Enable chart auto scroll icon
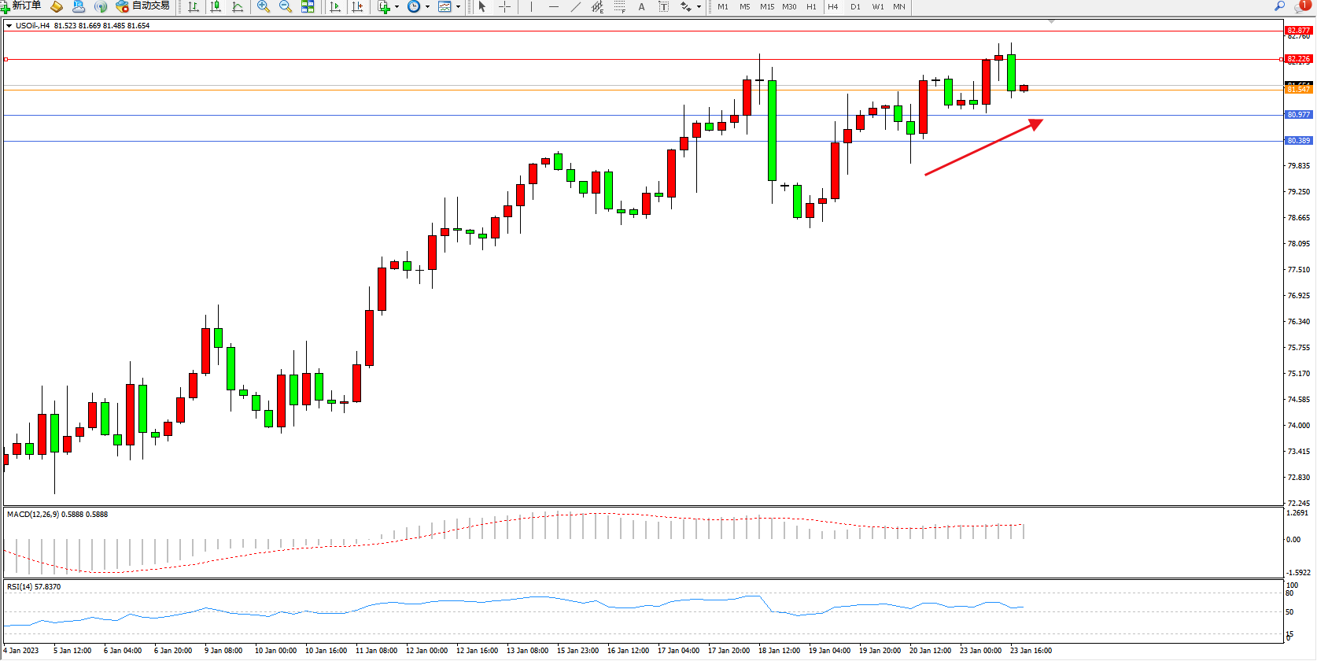Viewport: 1317px width, 661px height. tap(335, 6)
